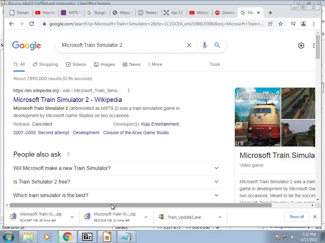
Task: Open the Kuju Entertainment link
Action: pos(160,124)
